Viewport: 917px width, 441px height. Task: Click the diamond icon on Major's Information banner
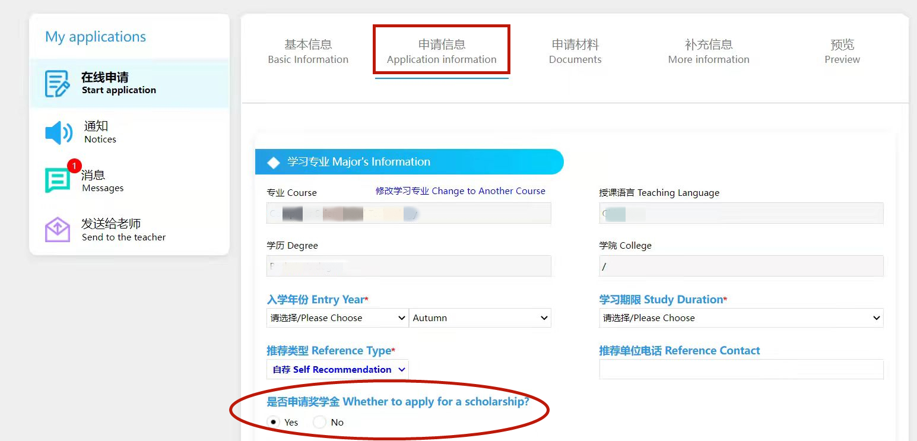(273, 161)
